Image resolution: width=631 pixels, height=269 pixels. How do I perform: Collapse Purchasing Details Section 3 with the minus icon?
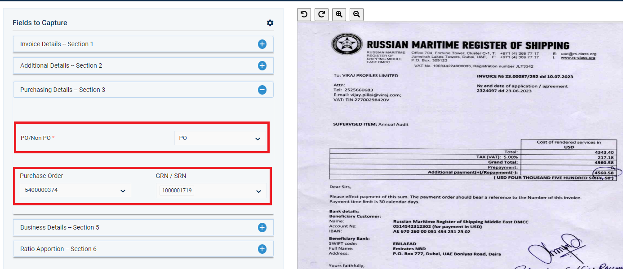coord(262,90)
